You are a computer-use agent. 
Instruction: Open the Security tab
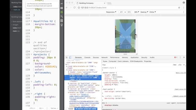point(144,57)
